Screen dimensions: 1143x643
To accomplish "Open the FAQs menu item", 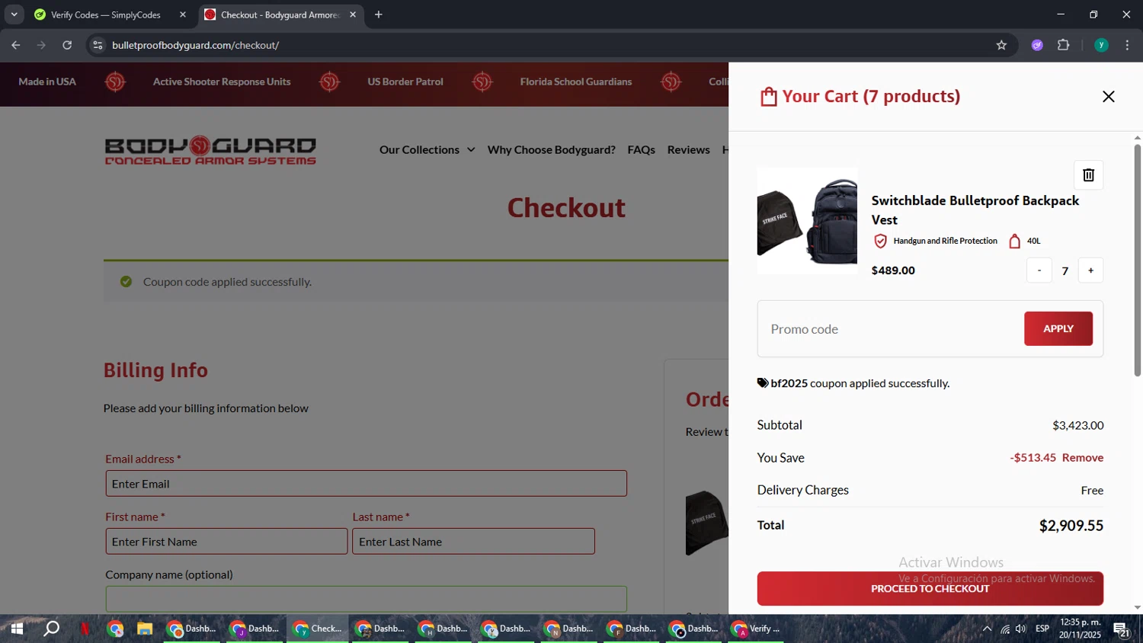I will click(641, 150).
